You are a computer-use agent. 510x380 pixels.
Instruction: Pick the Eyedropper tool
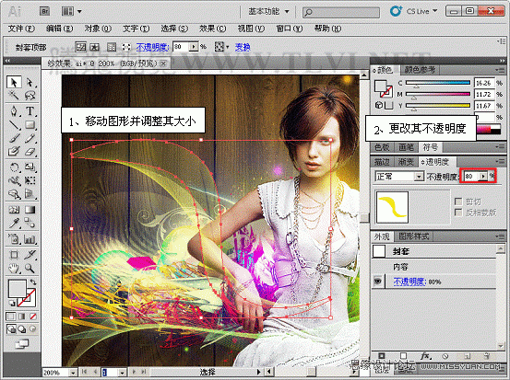(x=14, y=223)
